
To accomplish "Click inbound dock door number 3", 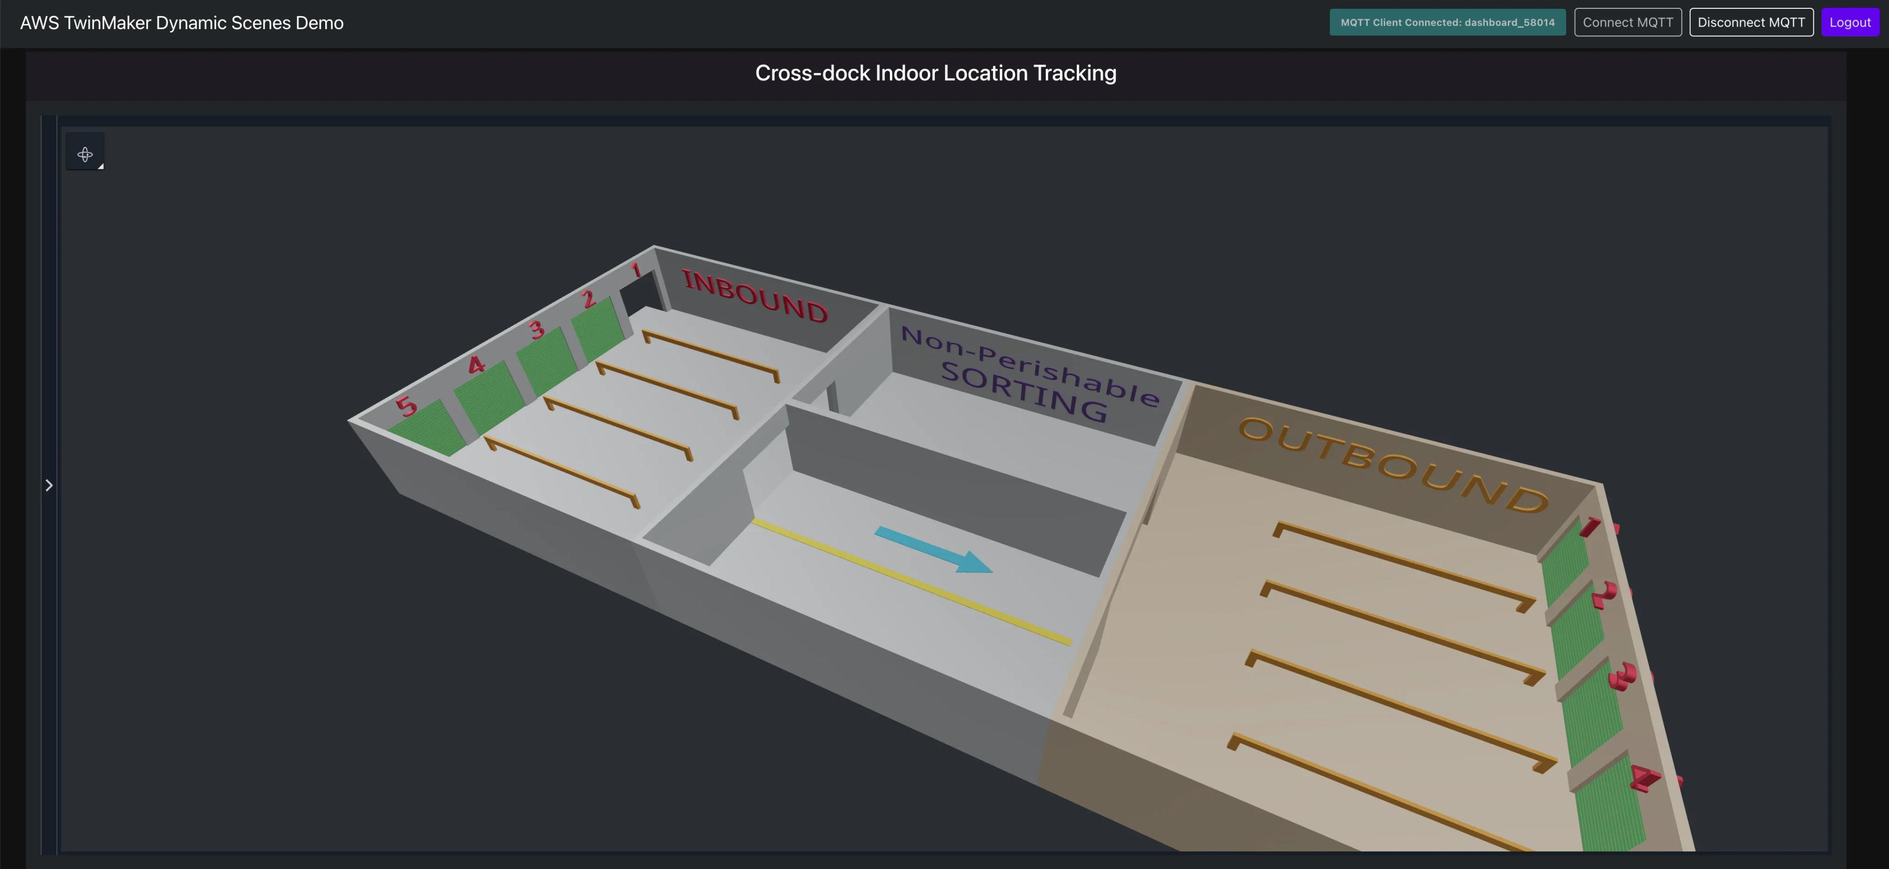I will [547, 362].
